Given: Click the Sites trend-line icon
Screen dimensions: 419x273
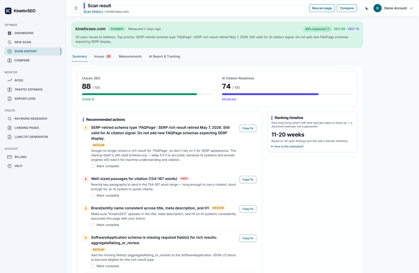Looking at the screenshot, I should [x=9, y=80].
